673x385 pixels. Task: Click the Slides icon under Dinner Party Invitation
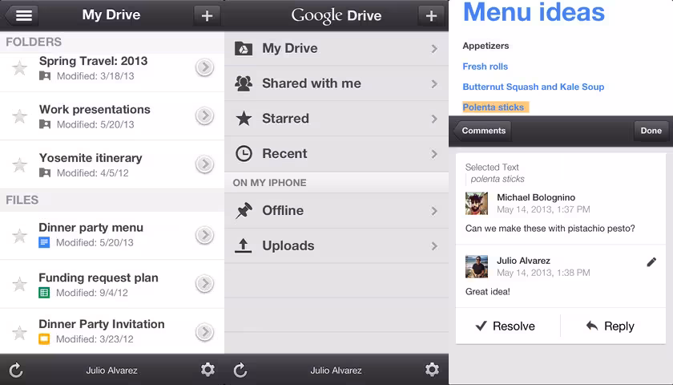[x=44, y=339]
